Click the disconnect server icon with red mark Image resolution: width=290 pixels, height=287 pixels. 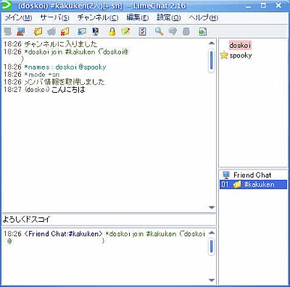21,31
